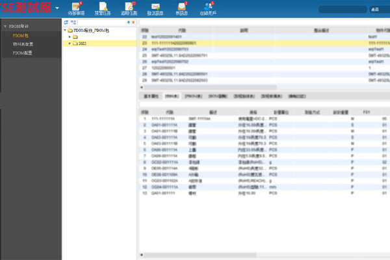
Task: Select highlighted row 23 code 111-111111A2022...
Action: tap(265, 43)
